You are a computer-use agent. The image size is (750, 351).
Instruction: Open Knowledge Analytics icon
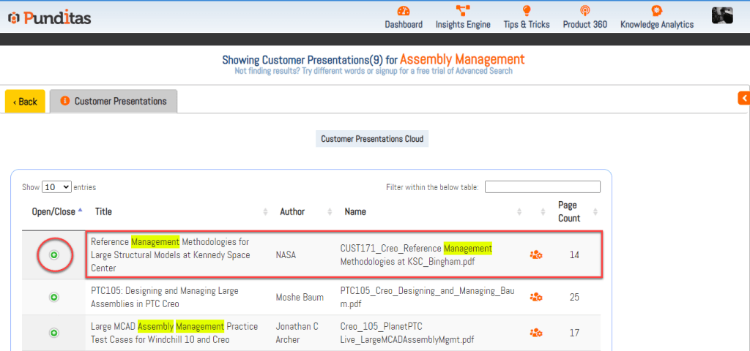[656, 11]
